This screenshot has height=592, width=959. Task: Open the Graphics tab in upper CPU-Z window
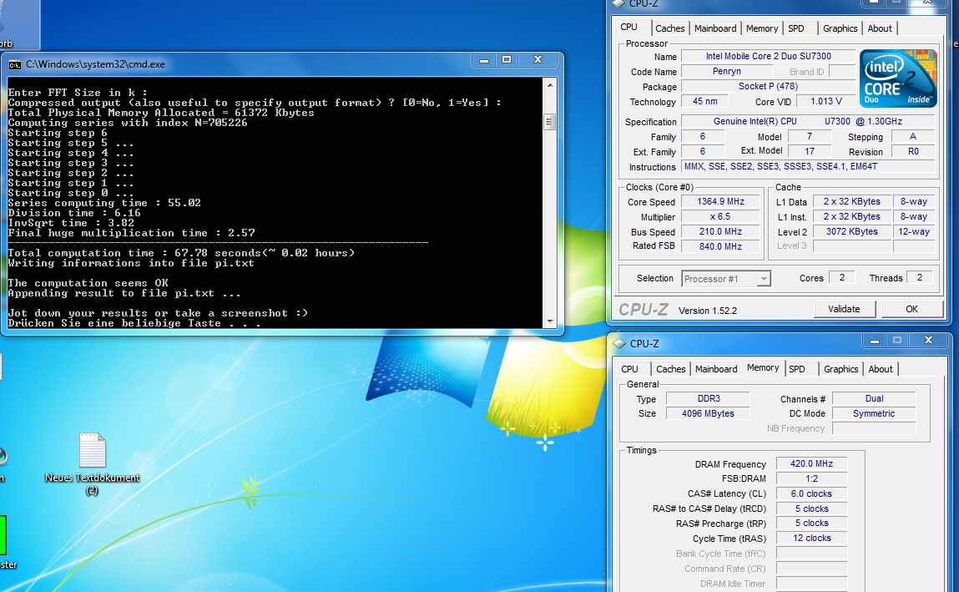(840, 28)
